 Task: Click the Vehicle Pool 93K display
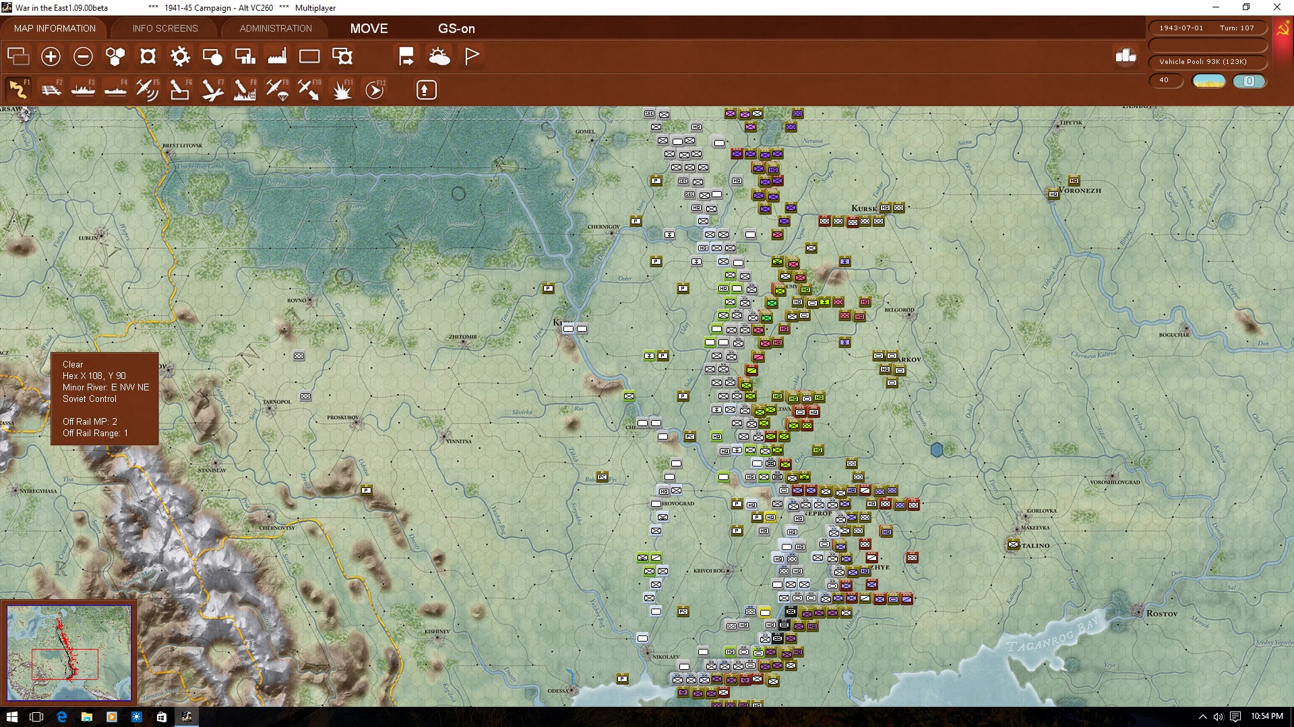pyautogui.click(x=1207, y=62)
